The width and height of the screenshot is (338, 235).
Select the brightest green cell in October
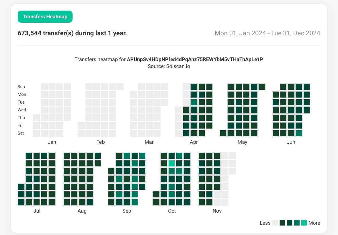click(x=172, y=163)
